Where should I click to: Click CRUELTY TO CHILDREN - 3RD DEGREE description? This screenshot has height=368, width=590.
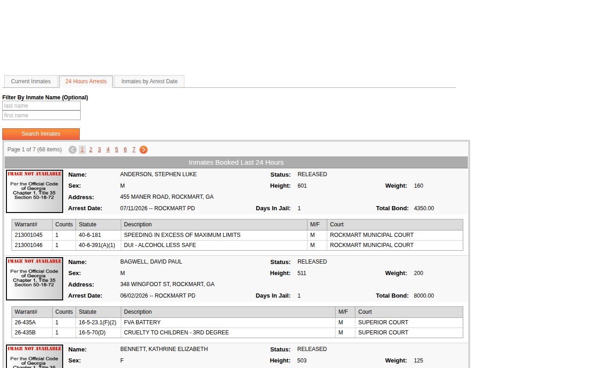(177, 333)
